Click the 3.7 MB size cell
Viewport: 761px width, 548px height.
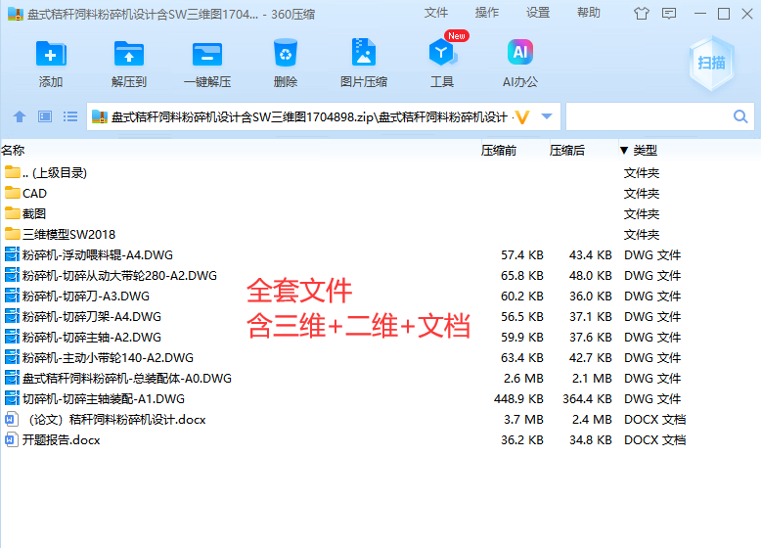(523, 420)
